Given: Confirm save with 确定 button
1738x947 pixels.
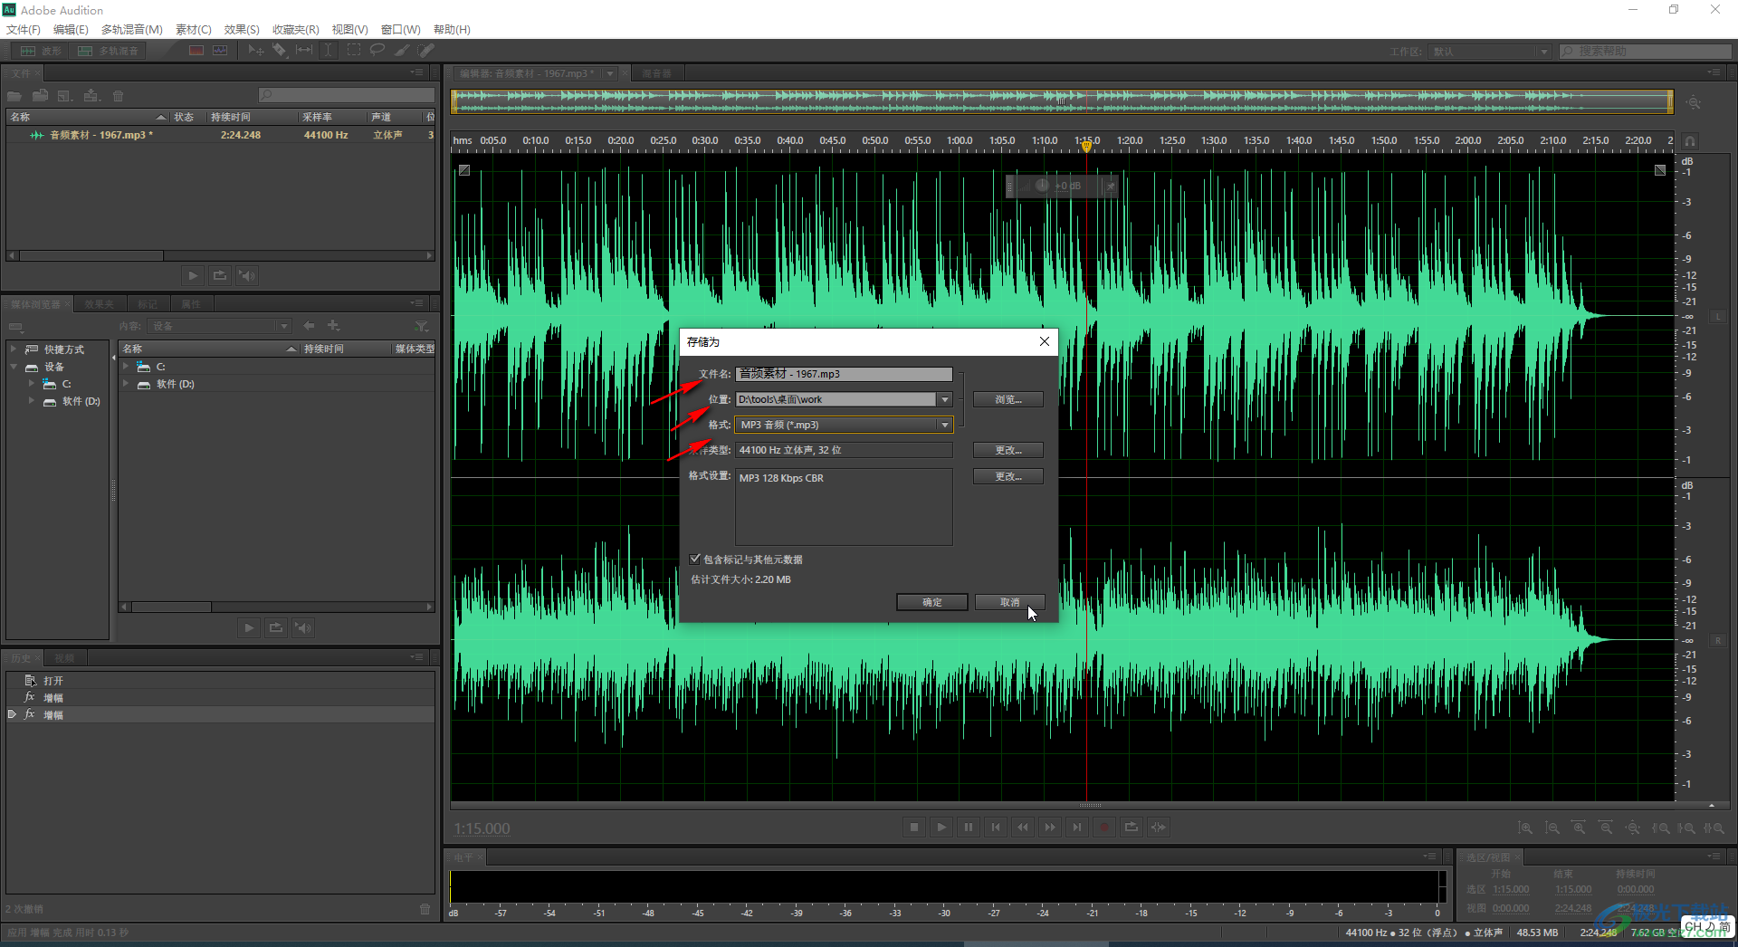Looking at the screenshot, I should point(932,602).
